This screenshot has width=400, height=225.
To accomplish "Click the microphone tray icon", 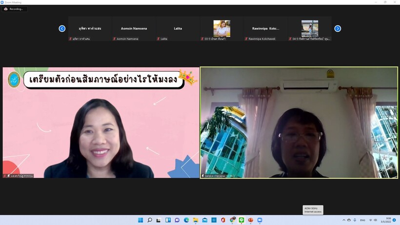I will point(355,220).
